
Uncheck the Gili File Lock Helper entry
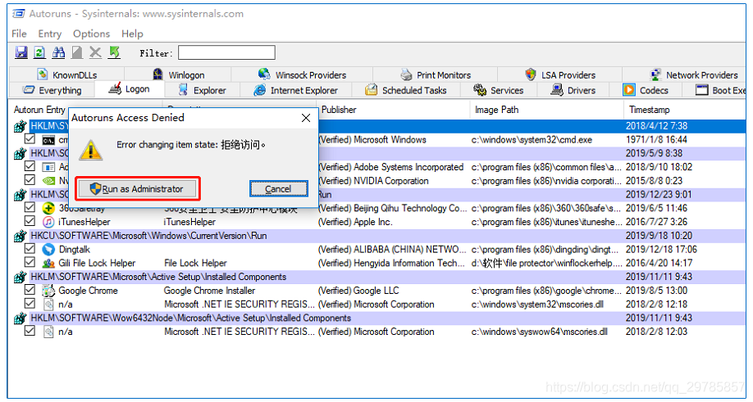coord(30,263)
